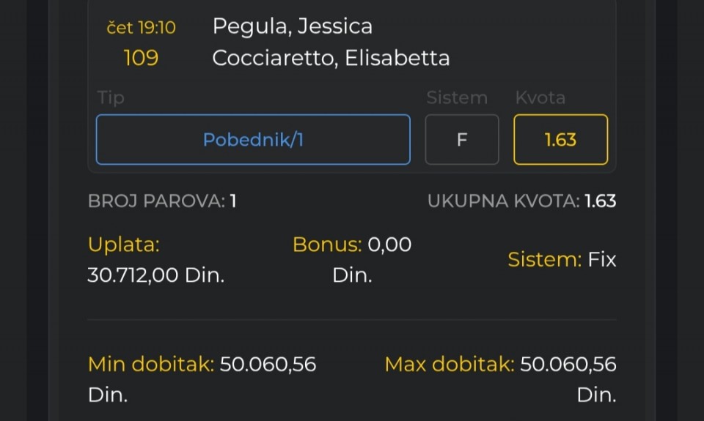Click the Sistem column label above F
This screenshot has width=704, height=421.
click(456, 98)
